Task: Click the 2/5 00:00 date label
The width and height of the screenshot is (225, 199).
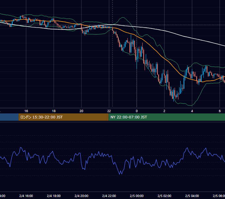Action: click(137, 196)
